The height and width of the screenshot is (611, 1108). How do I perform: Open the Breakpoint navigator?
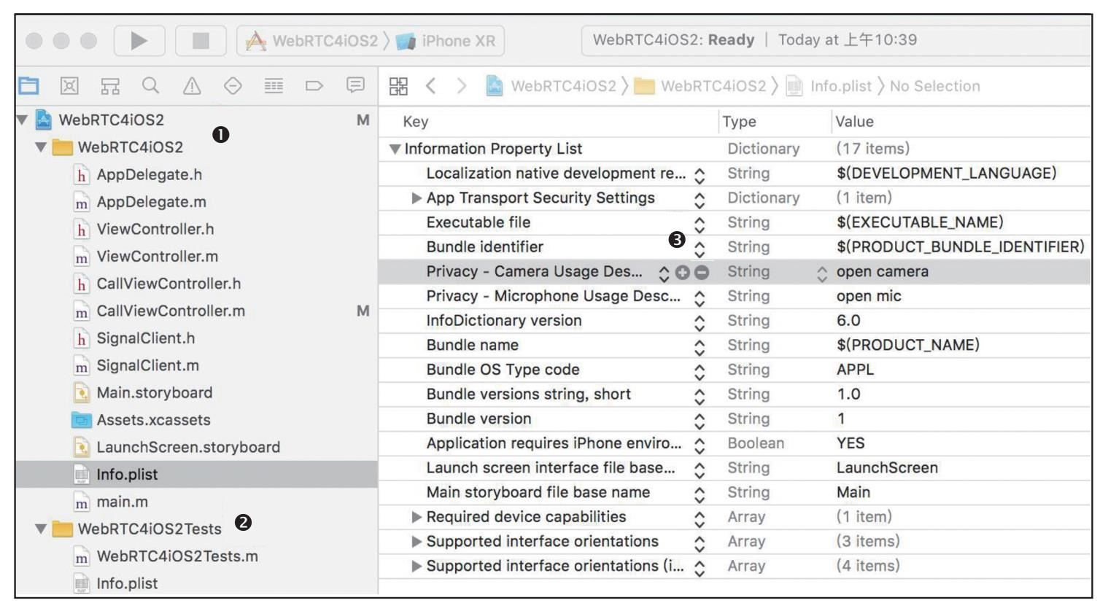[x=314, y=86]
